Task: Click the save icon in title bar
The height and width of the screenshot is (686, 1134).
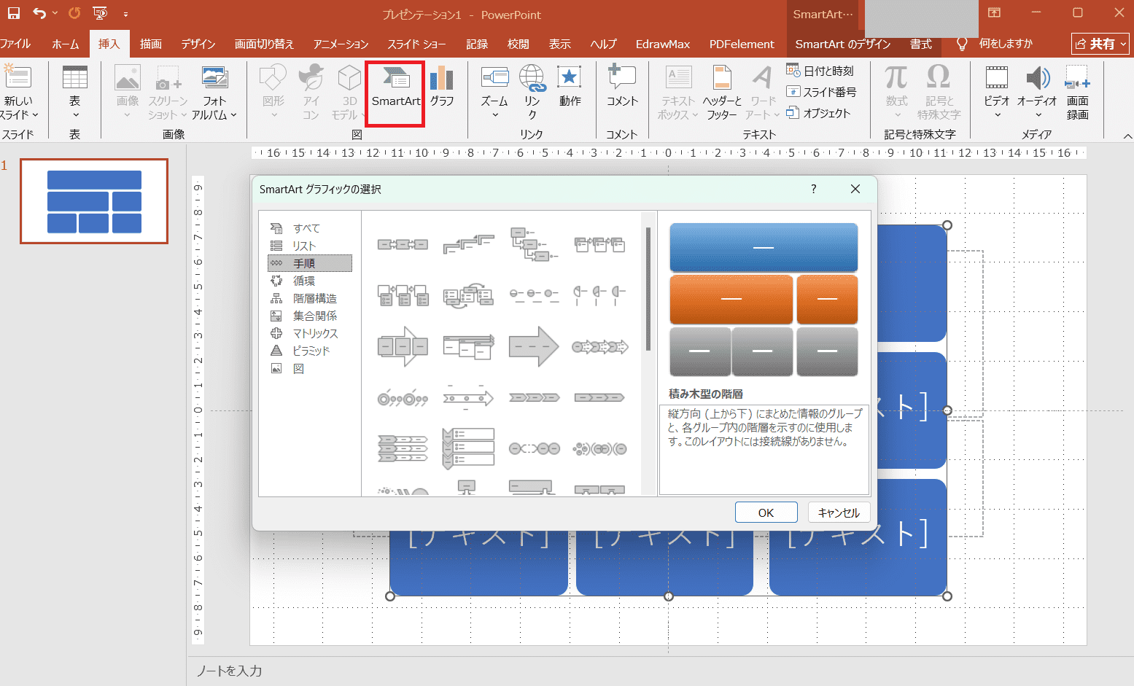Action: click(13, 13)
